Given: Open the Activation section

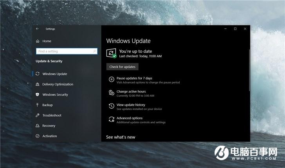Looking at the screenshot, I should point(50,136).
